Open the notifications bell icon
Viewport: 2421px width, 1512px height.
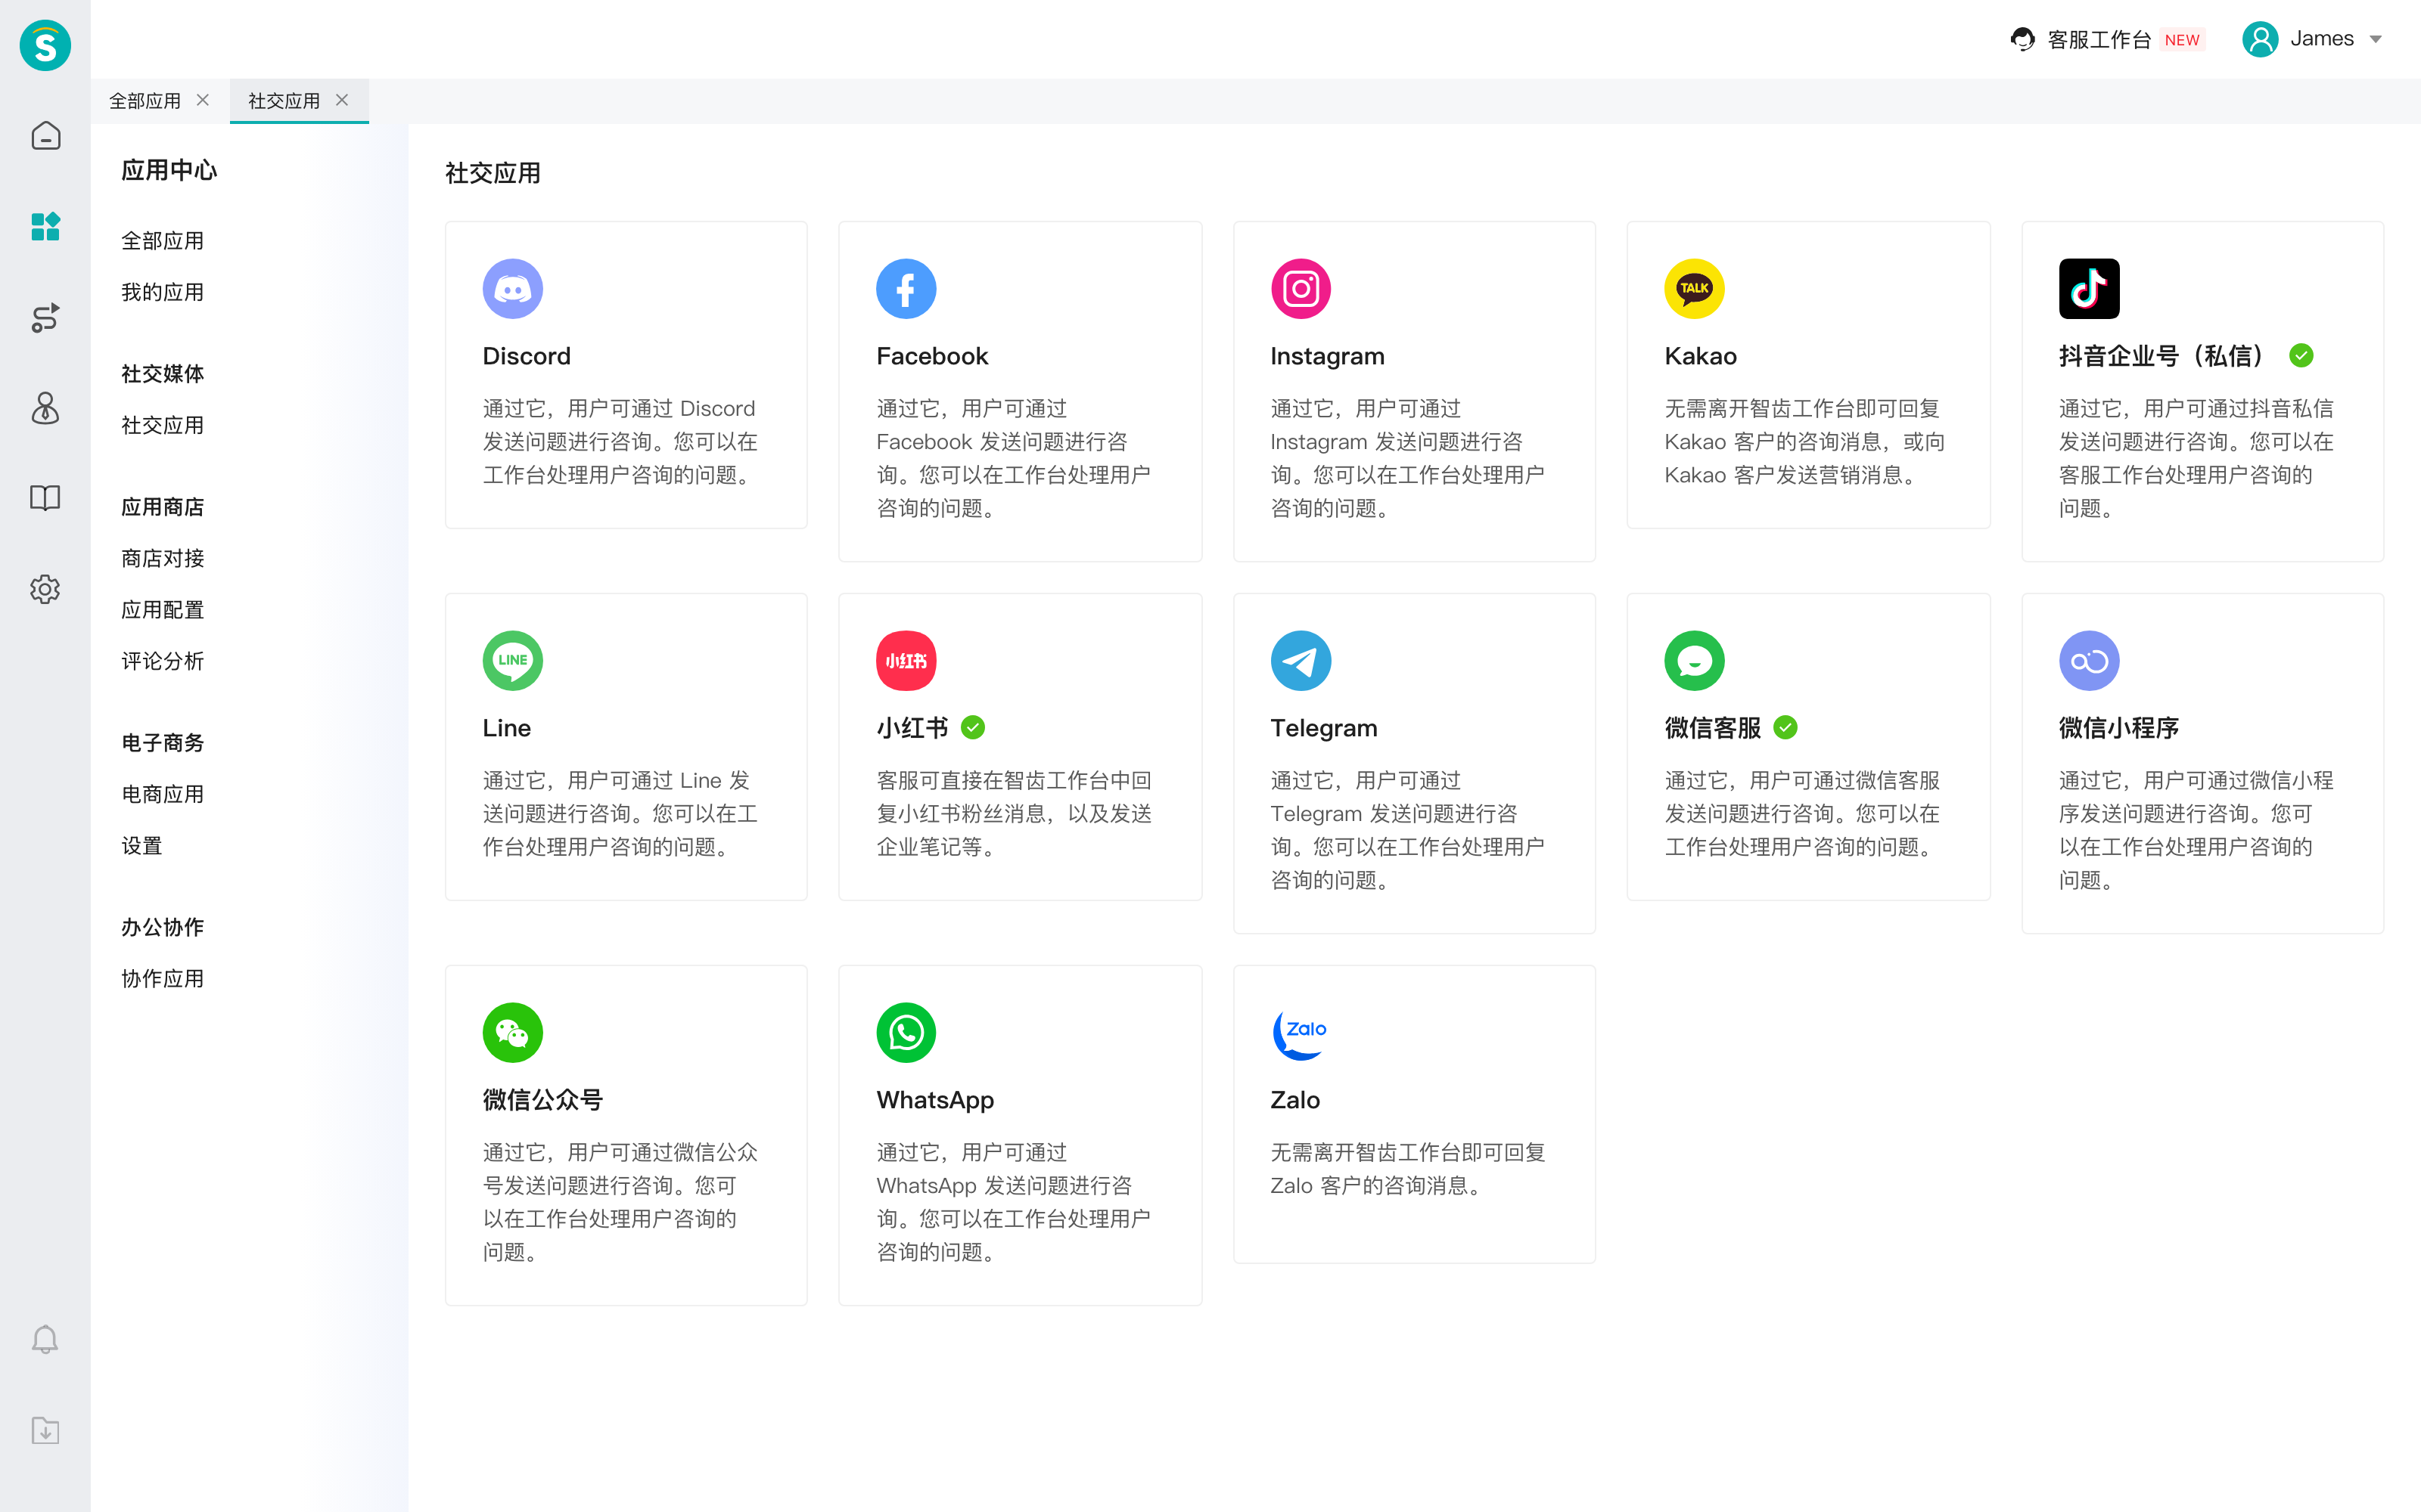click(x=45, y=1339)
